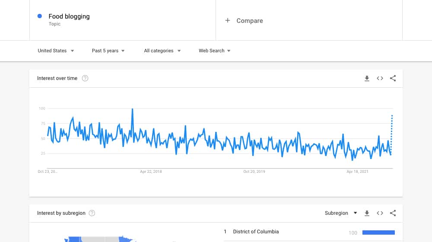Viewport: 432px width, 242px height.
Task: Open the Past 5 years time dropdown
Action: pyautogui.click(x=108, y=51)
